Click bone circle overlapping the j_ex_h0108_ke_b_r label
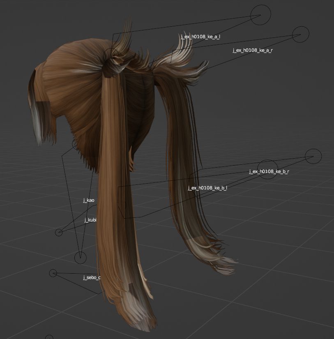334x339 pixels. (267, 169)
